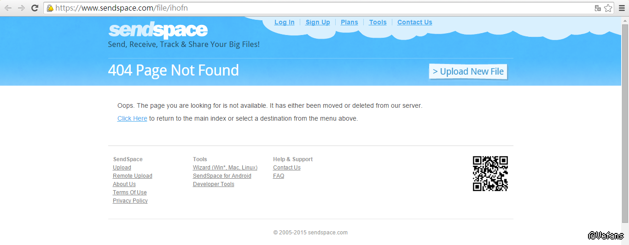
Task: Bookmark this page with the star icon
Action: point(608,8)
